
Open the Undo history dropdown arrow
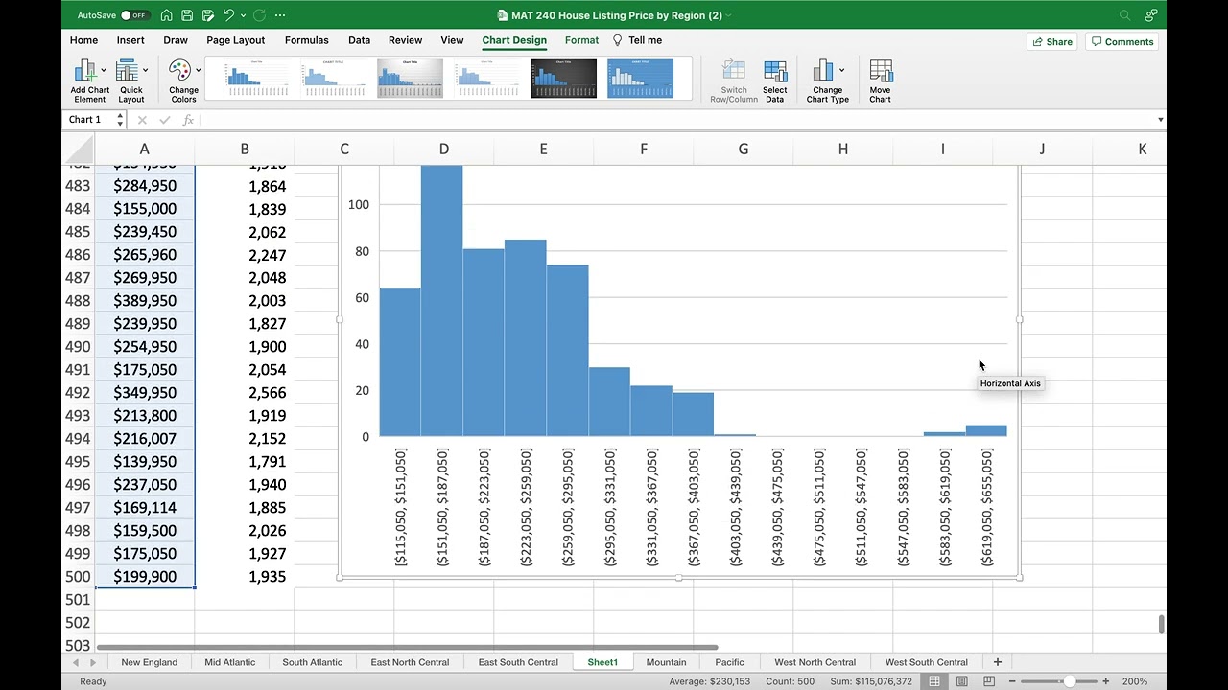click(244, 15)
